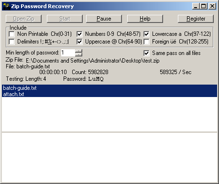Image resolution: width=219 pixels, height=184 pixels.
Task: Click the disabled Start button
Action: 65,19
